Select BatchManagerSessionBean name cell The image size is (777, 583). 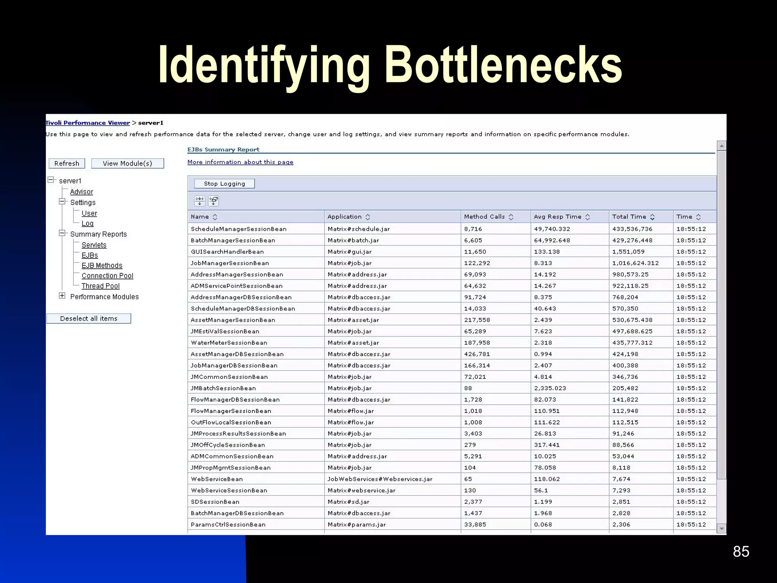[x=256, y=240]
